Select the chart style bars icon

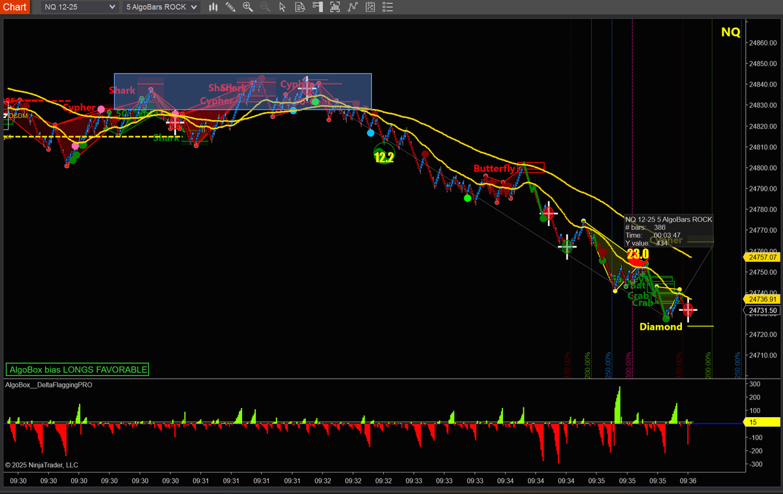click(213, 7)
